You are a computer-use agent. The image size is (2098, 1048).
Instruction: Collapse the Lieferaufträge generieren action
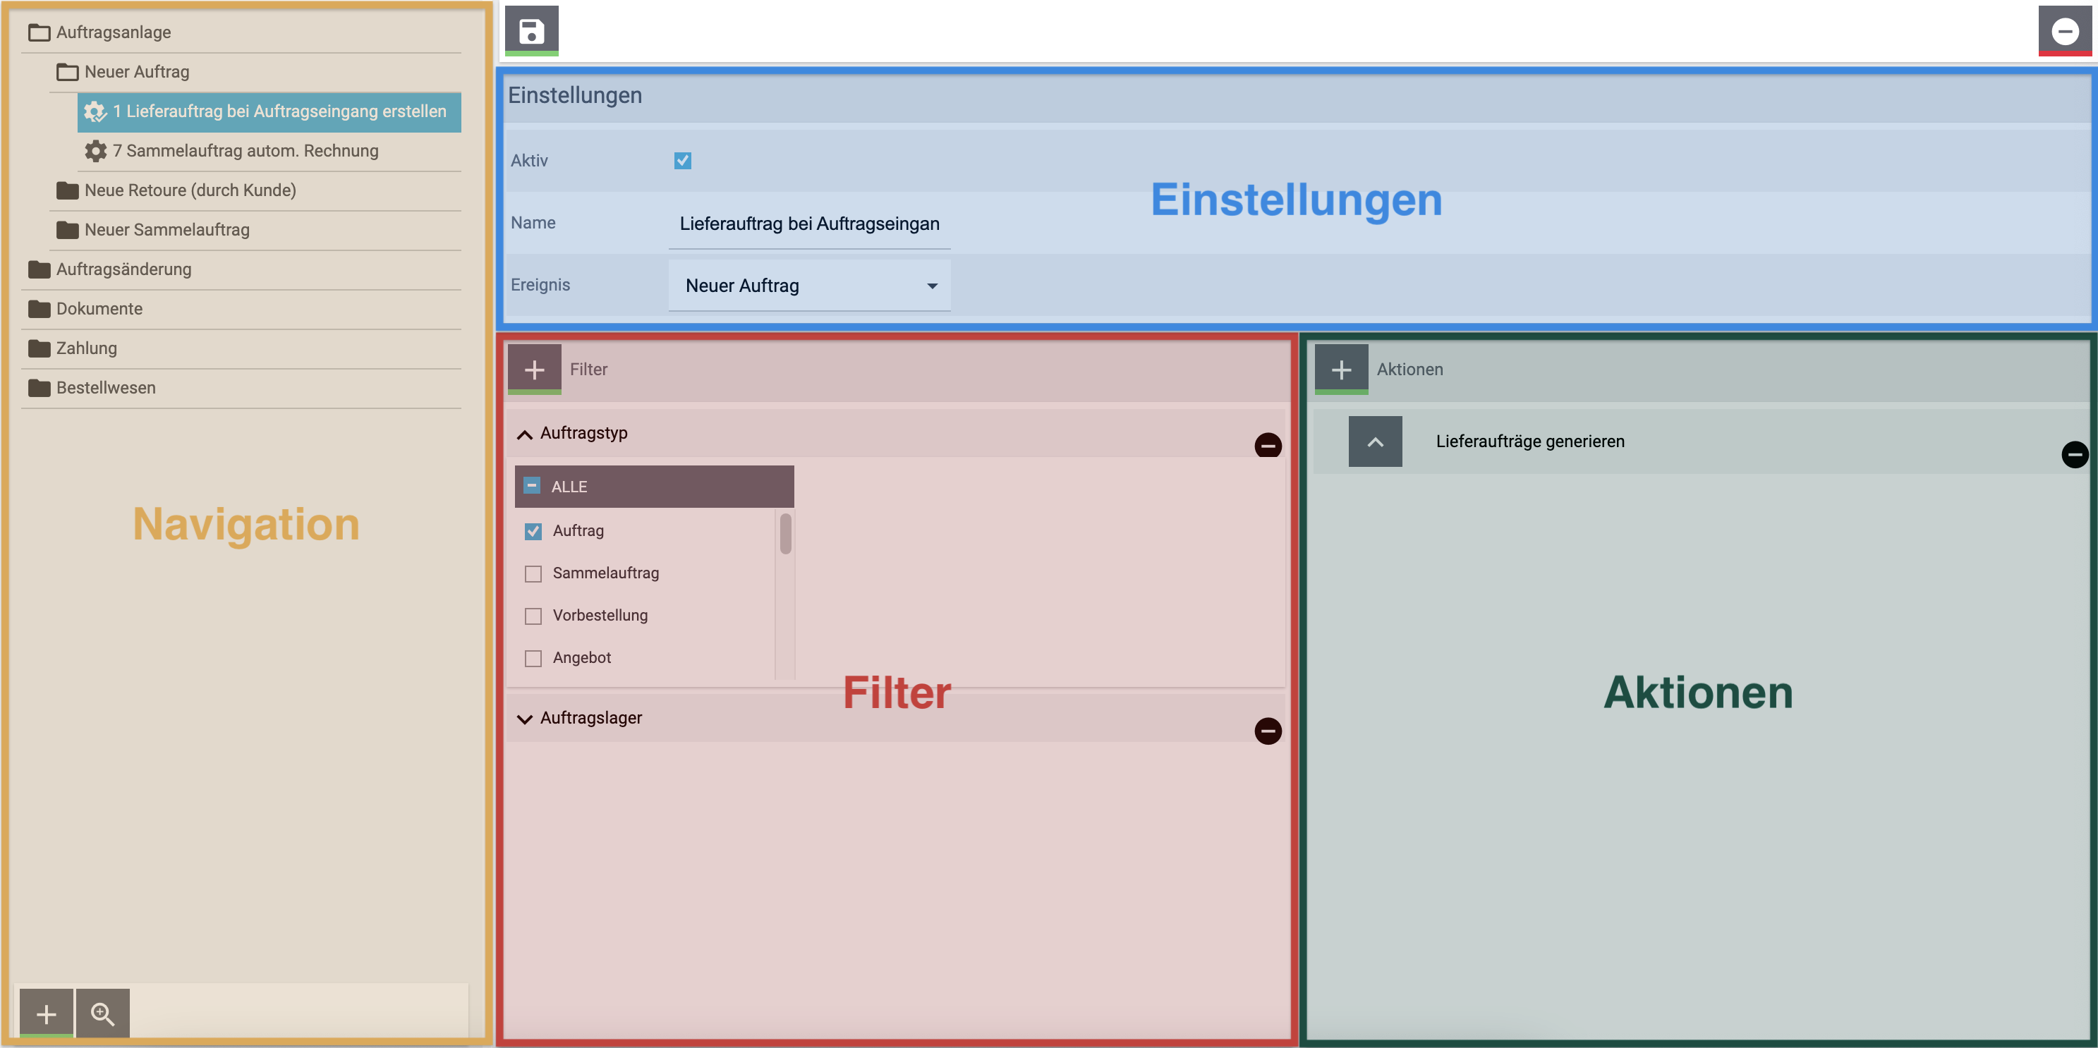(1375, 442)
